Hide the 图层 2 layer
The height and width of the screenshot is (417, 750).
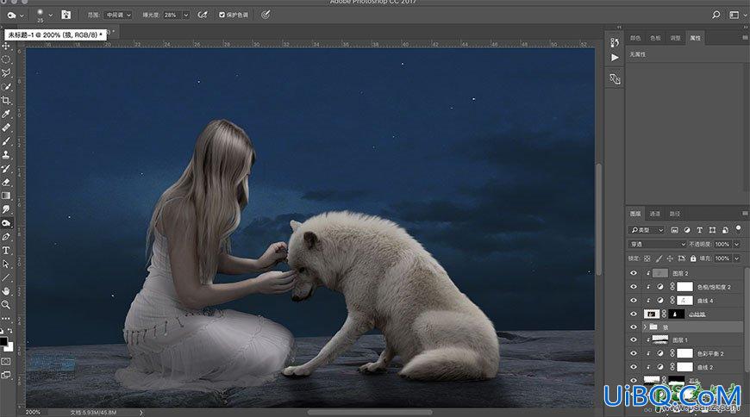point(634,273)
